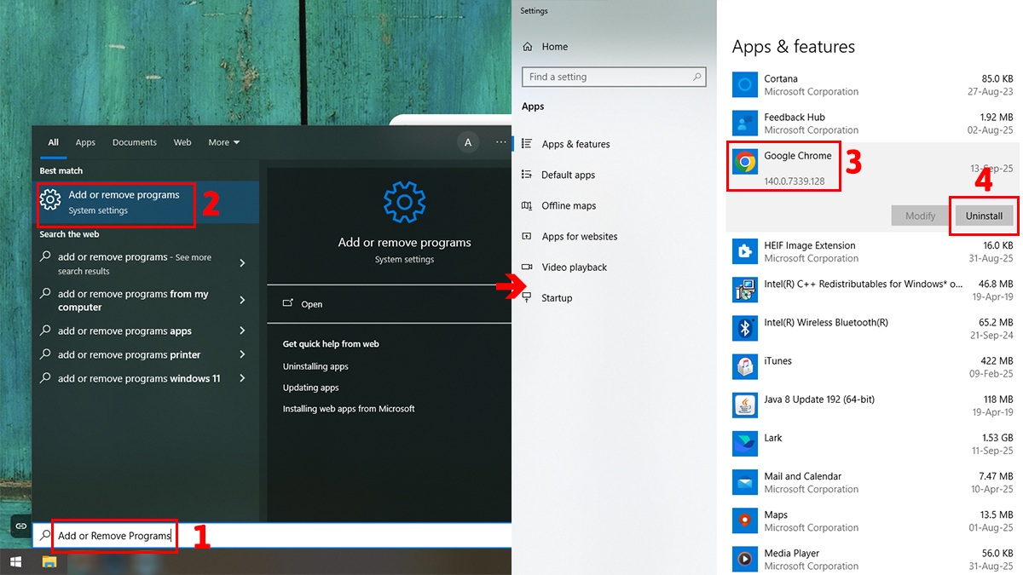Click the magnifier icon in taskbar search box
Screen dimensions: 1023x575
pyautogui.click(x=45, y=536)
